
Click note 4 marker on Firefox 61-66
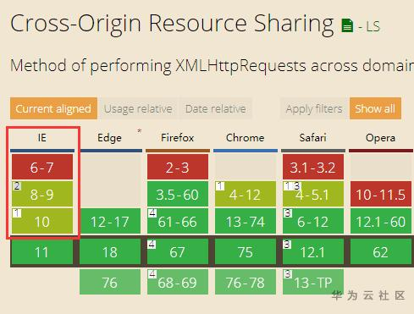tap(152, 213)
